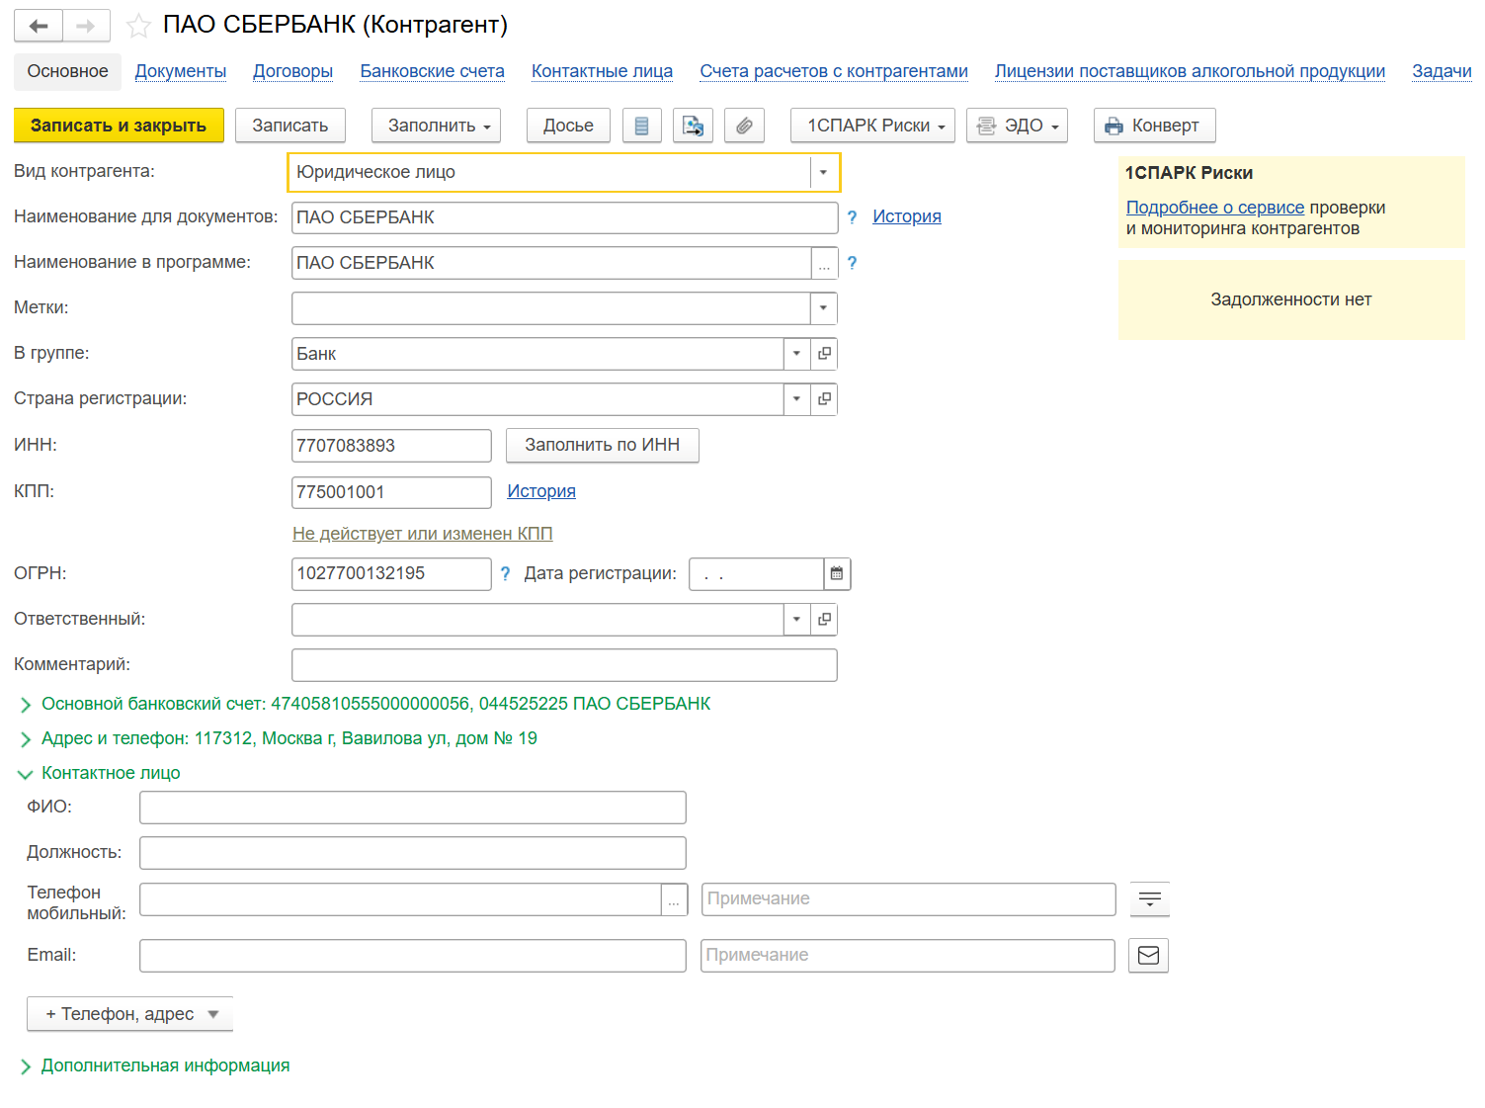Open the Задачи tab

[1442, 71]
